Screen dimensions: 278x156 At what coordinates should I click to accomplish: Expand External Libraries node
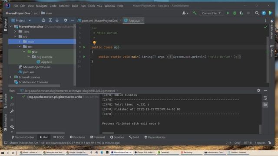click(x=10, y=77)
